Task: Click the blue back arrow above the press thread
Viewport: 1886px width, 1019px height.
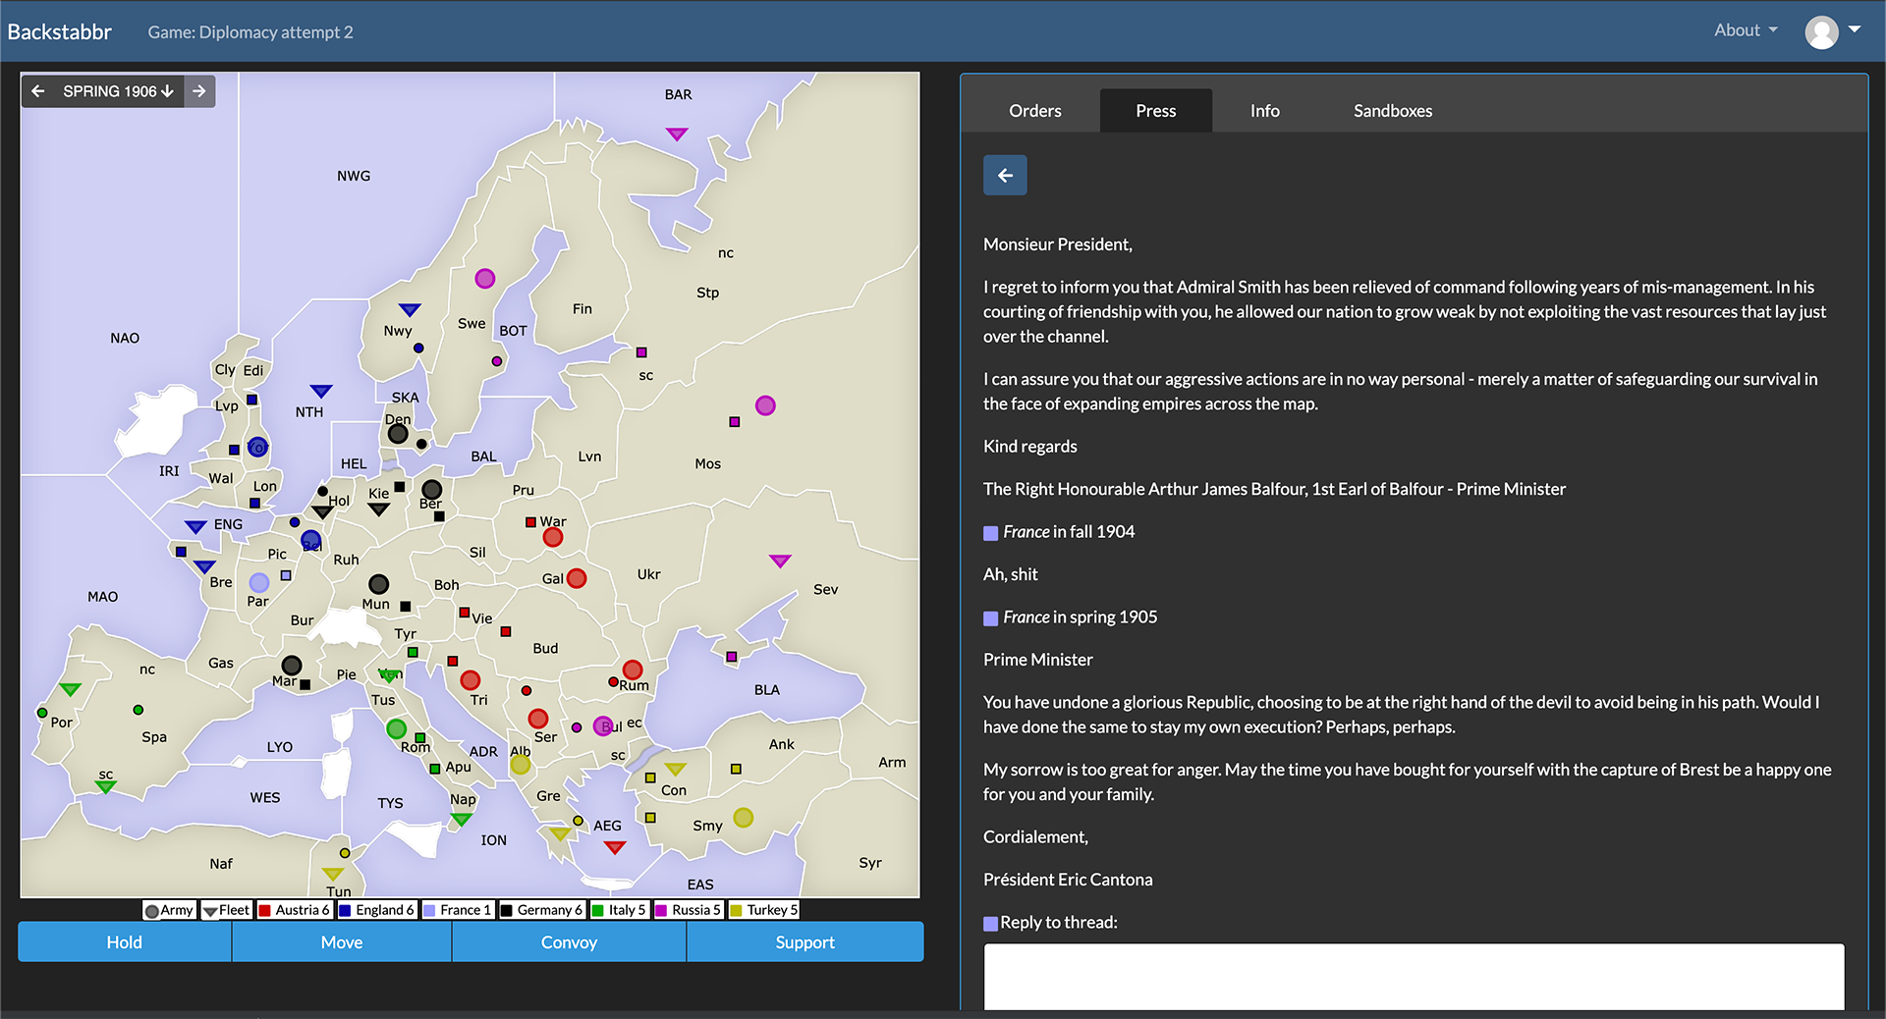Action: click(1004, 175)
